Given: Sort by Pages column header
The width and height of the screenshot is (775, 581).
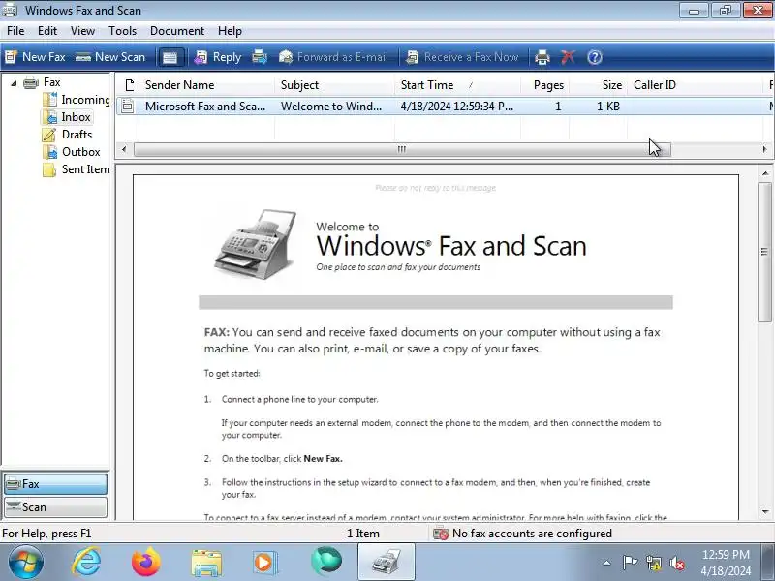Looking at the screenshot, I should coord(545,85).
